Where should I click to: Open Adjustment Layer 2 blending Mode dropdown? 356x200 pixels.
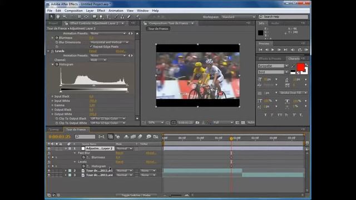pos(124,148)
